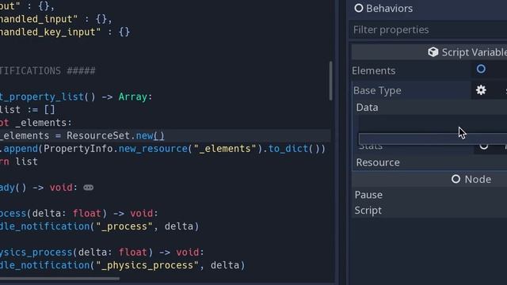
Task: Expand the Pause section
Action: click(430, 195)
